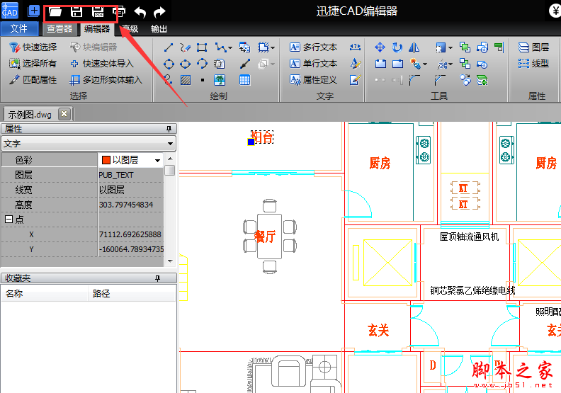The image size is (561, 393).
Task: Open the 文件 menu
Action: [x=19, y=28]
